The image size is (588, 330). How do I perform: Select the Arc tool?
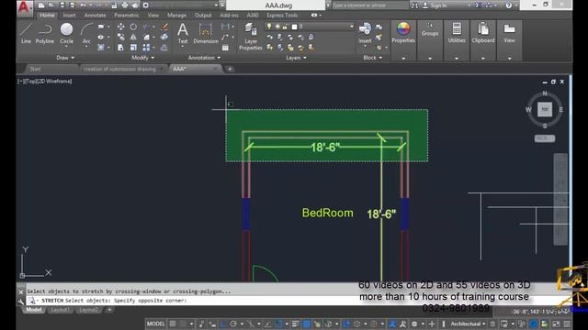86,34
